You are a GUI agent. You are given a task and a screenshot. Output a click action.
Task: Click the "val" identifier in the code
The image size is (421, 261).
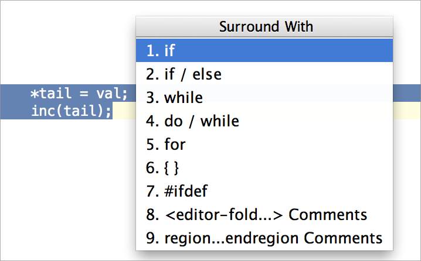click(x=110, y=94)
